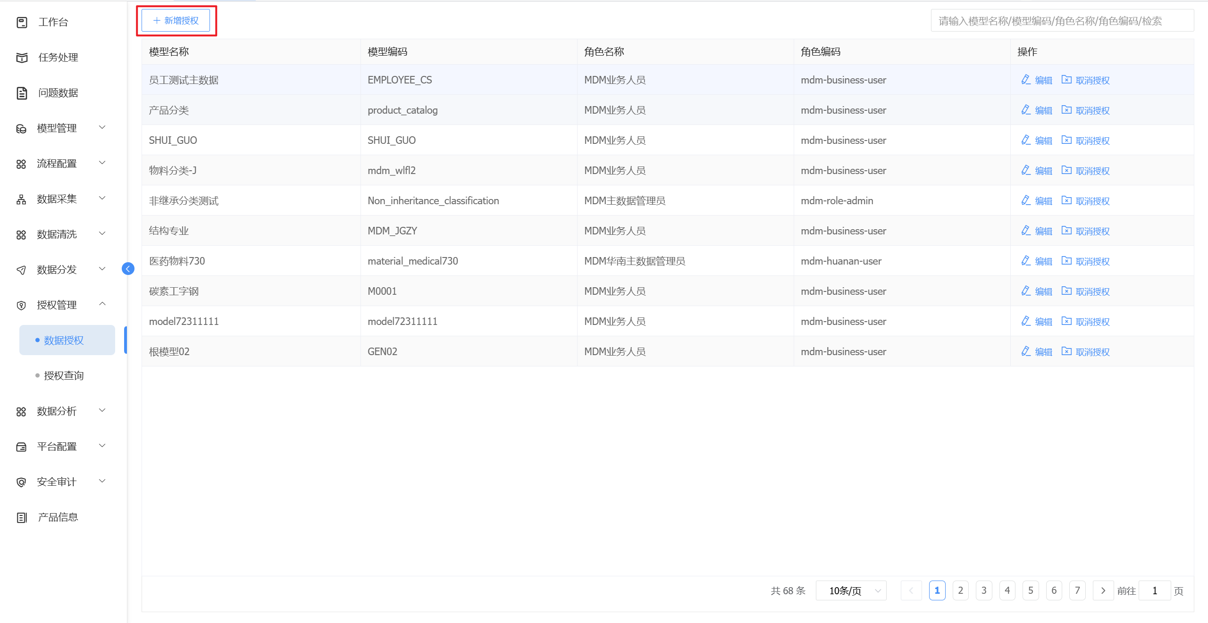Screen dimensions: 1208x623
Task: Click edit pencil icon for 根模型02 row
Action: 1025,351
